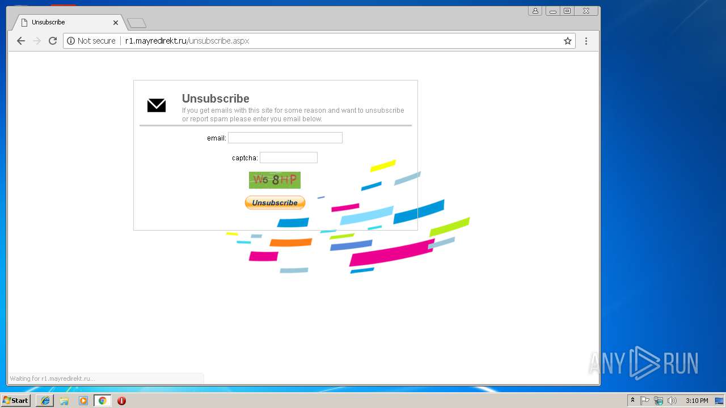Submit with the orange Unsubscribe button

275,202
